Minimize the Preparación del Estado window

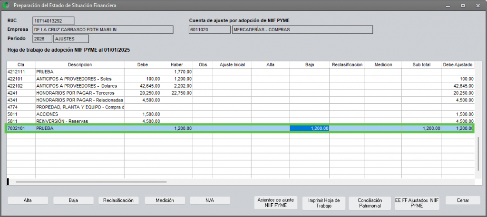(x=448, y=6)
